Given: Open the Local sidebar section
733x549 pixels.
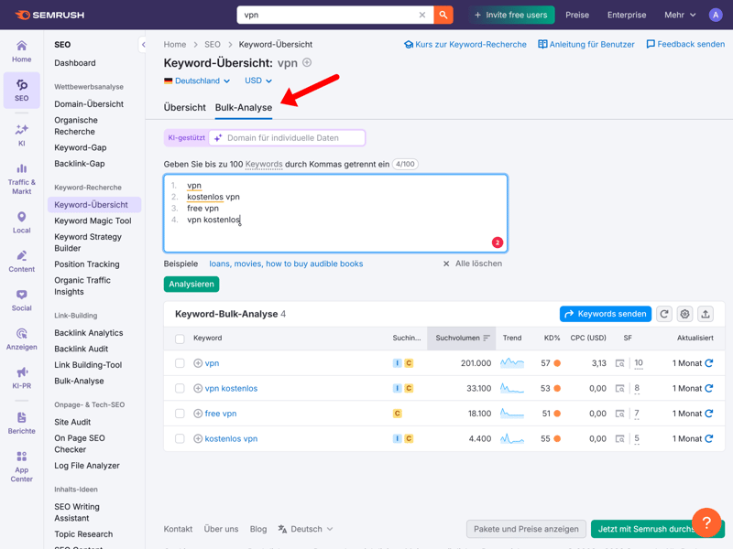Looking at the screenshot, I should pos(21,222).
